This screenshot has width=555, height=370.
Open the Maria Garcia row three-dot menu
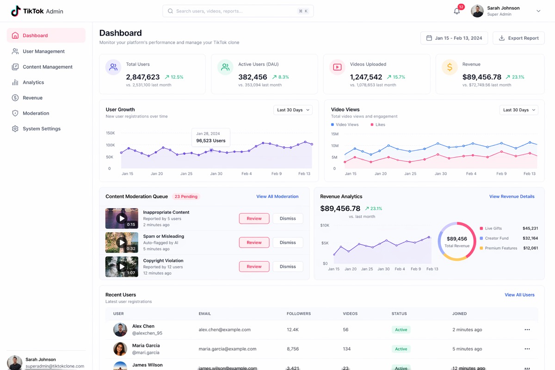pyautogui.click(x=527, y=349)
